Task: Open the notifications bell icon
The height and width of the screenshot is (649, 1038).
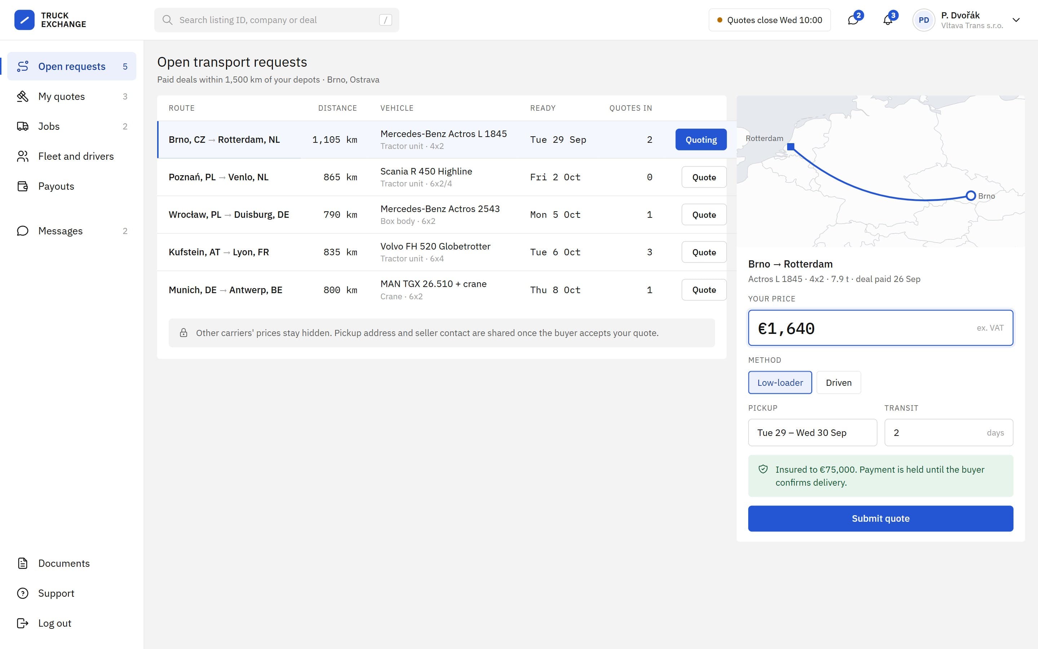Action: (x=888, y=20)
